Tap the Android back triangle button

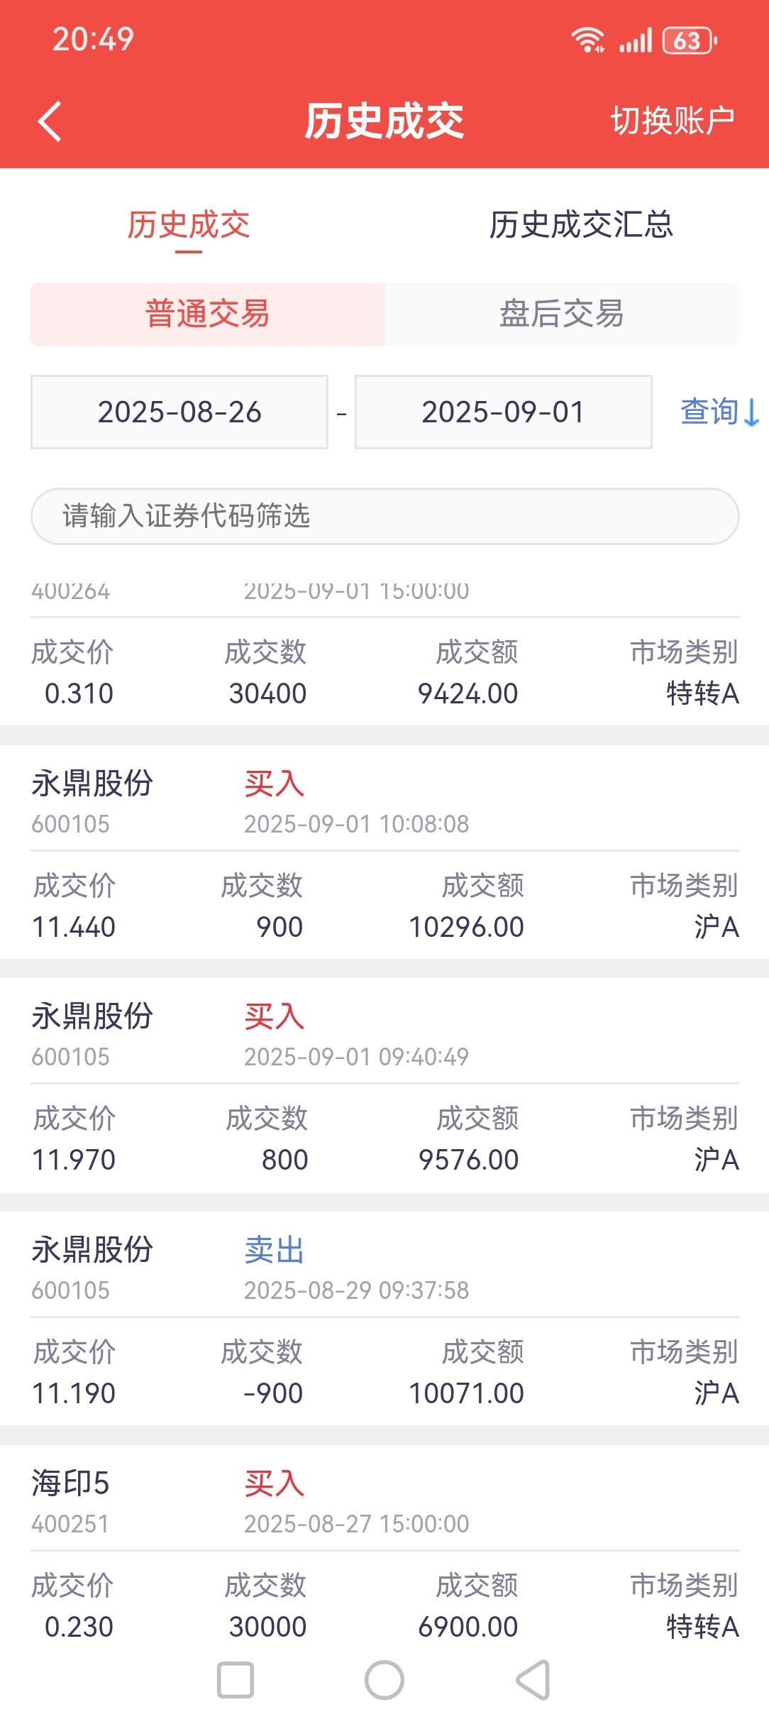(x=533, y=1680)
